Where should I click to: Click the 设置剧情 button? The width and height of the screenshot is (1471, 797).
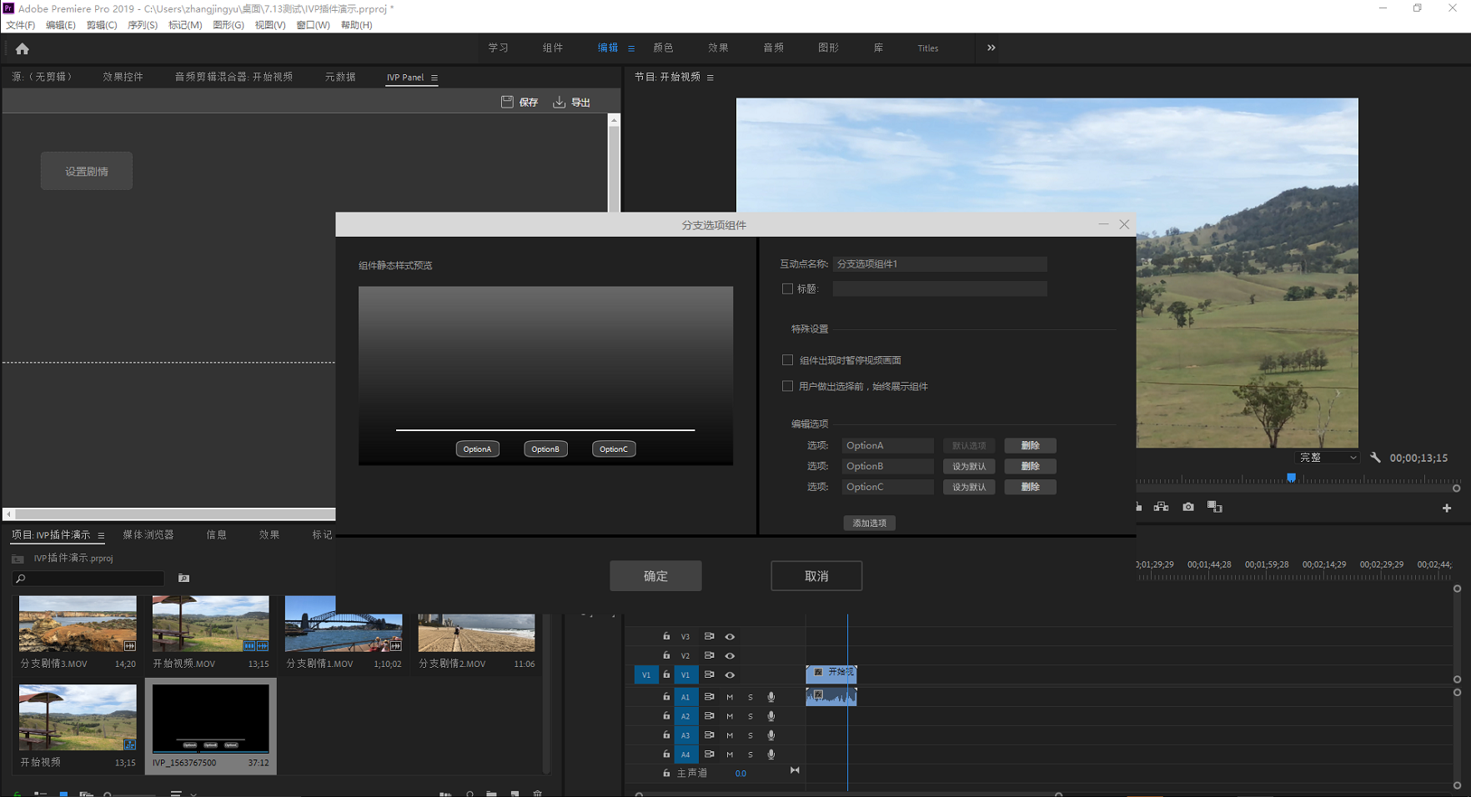tap(87, 171)
